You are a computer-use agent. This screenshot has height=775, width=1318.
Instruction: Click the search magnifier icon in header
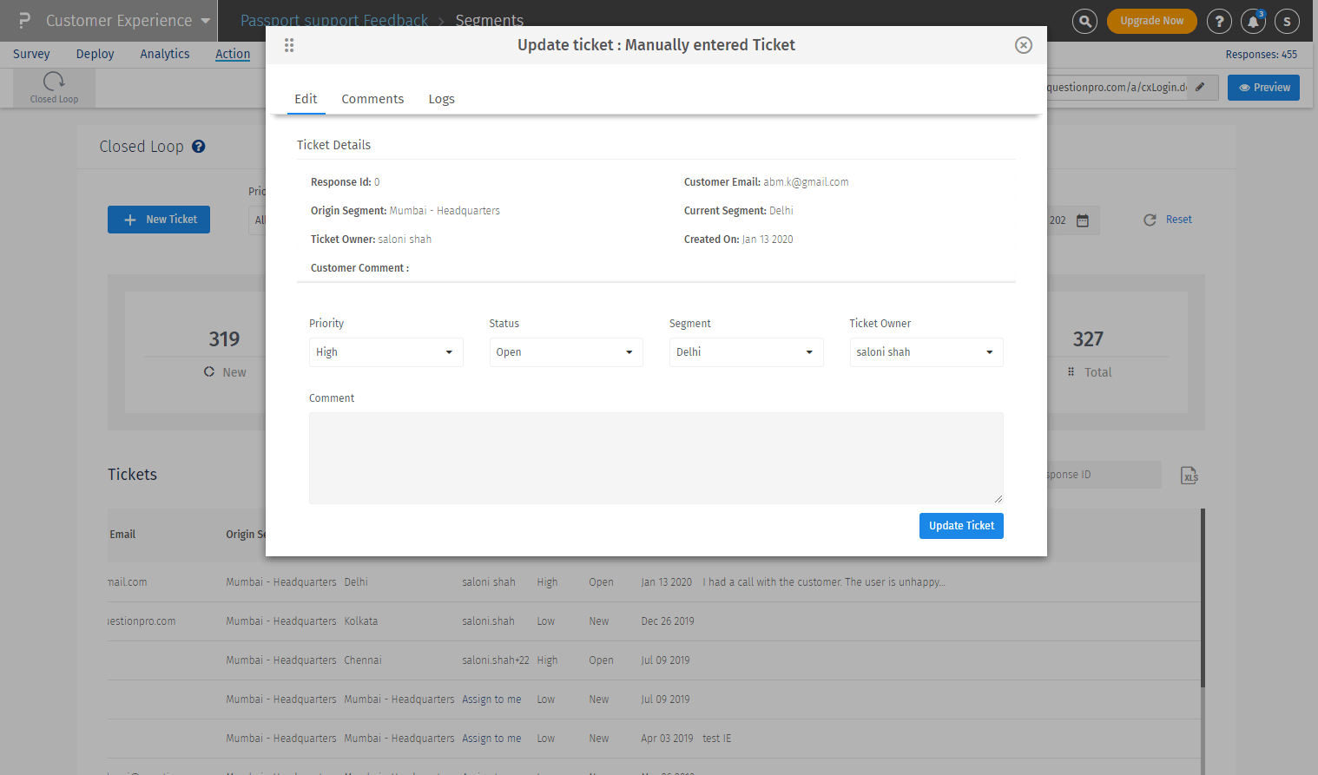pyautogui.click(x=1084, y=21)
